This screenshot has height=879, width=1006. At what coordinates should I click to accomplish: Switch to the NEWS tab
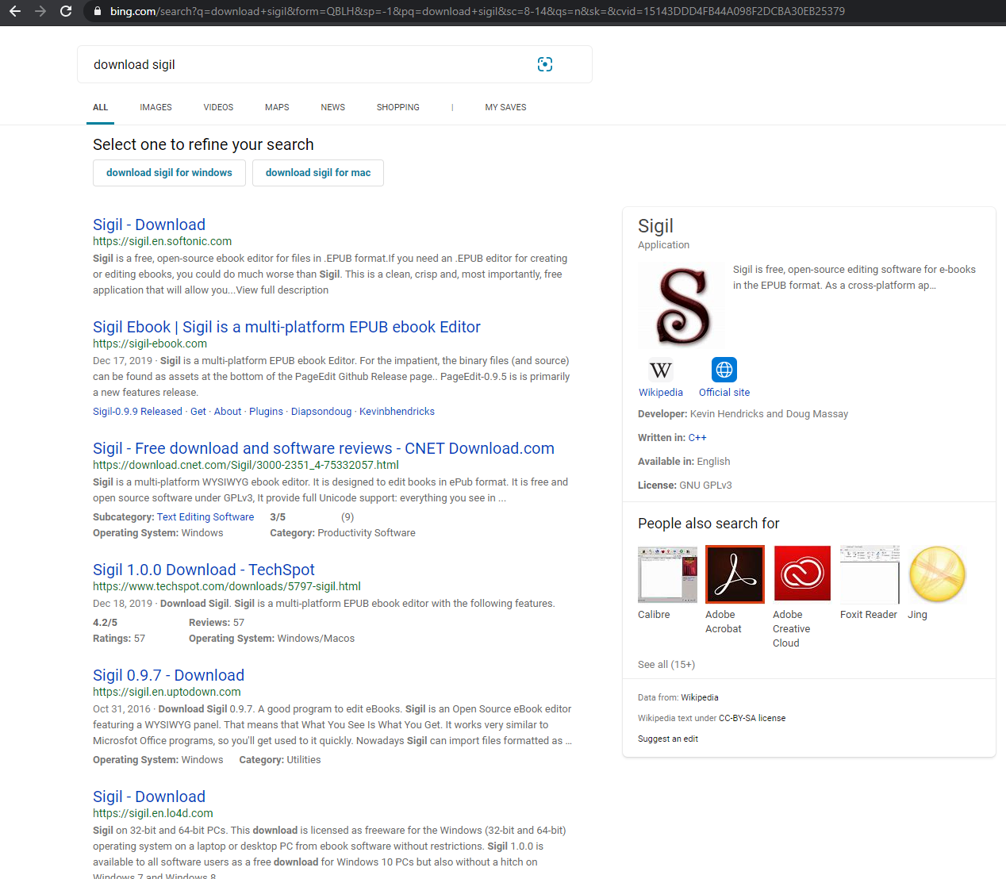332,107
